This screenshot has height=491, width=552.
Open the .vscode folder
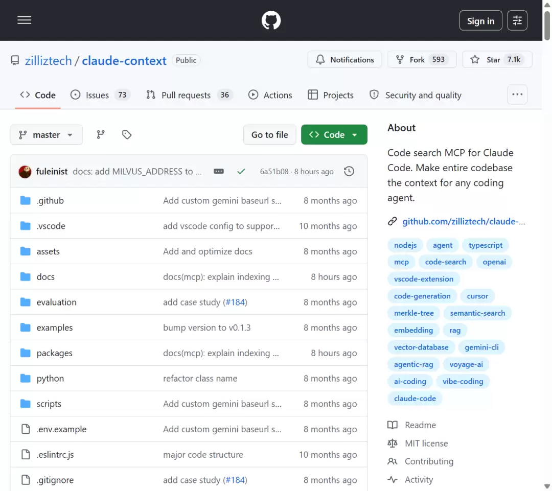[51, 226]
